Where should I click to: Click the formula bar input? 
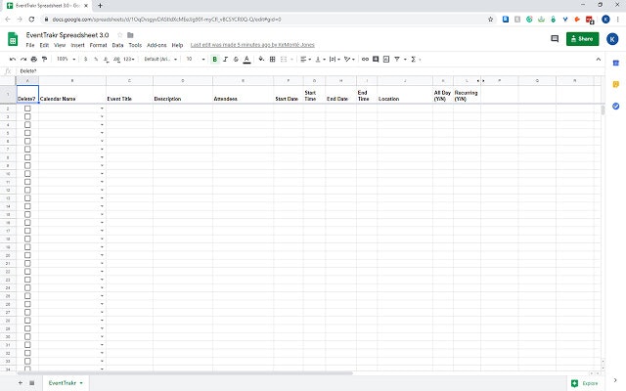tap(311, 71)
